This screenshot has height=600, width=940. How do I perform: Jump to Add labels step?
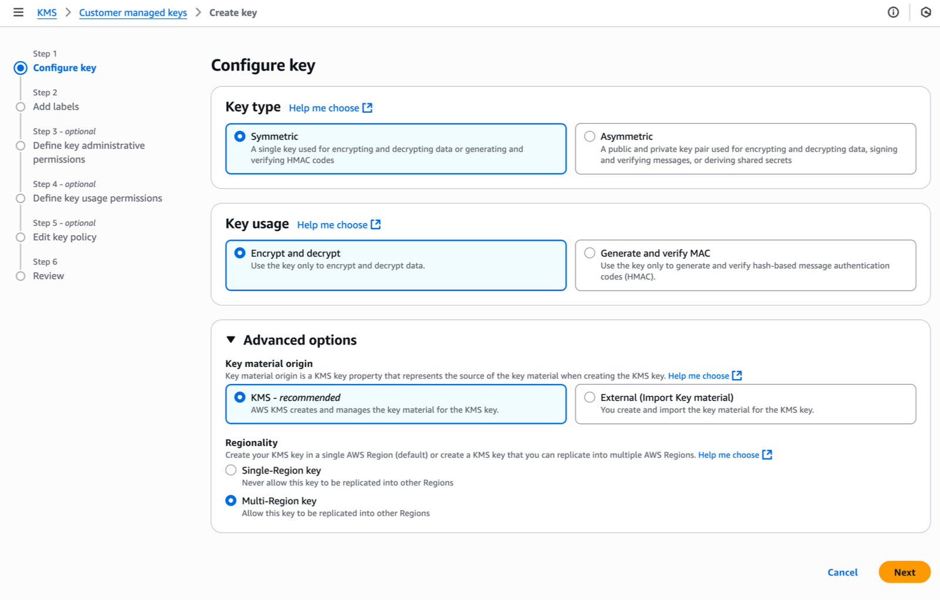56,107
